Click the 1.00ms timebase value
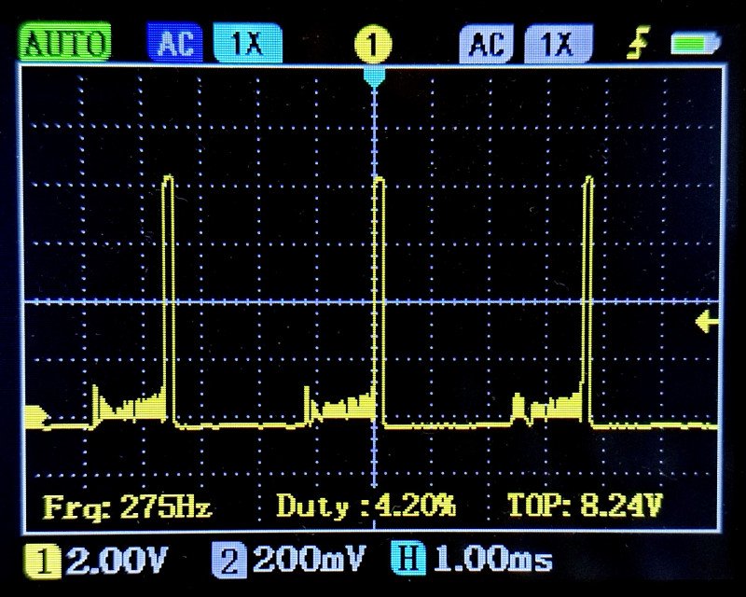 [494, 561]
